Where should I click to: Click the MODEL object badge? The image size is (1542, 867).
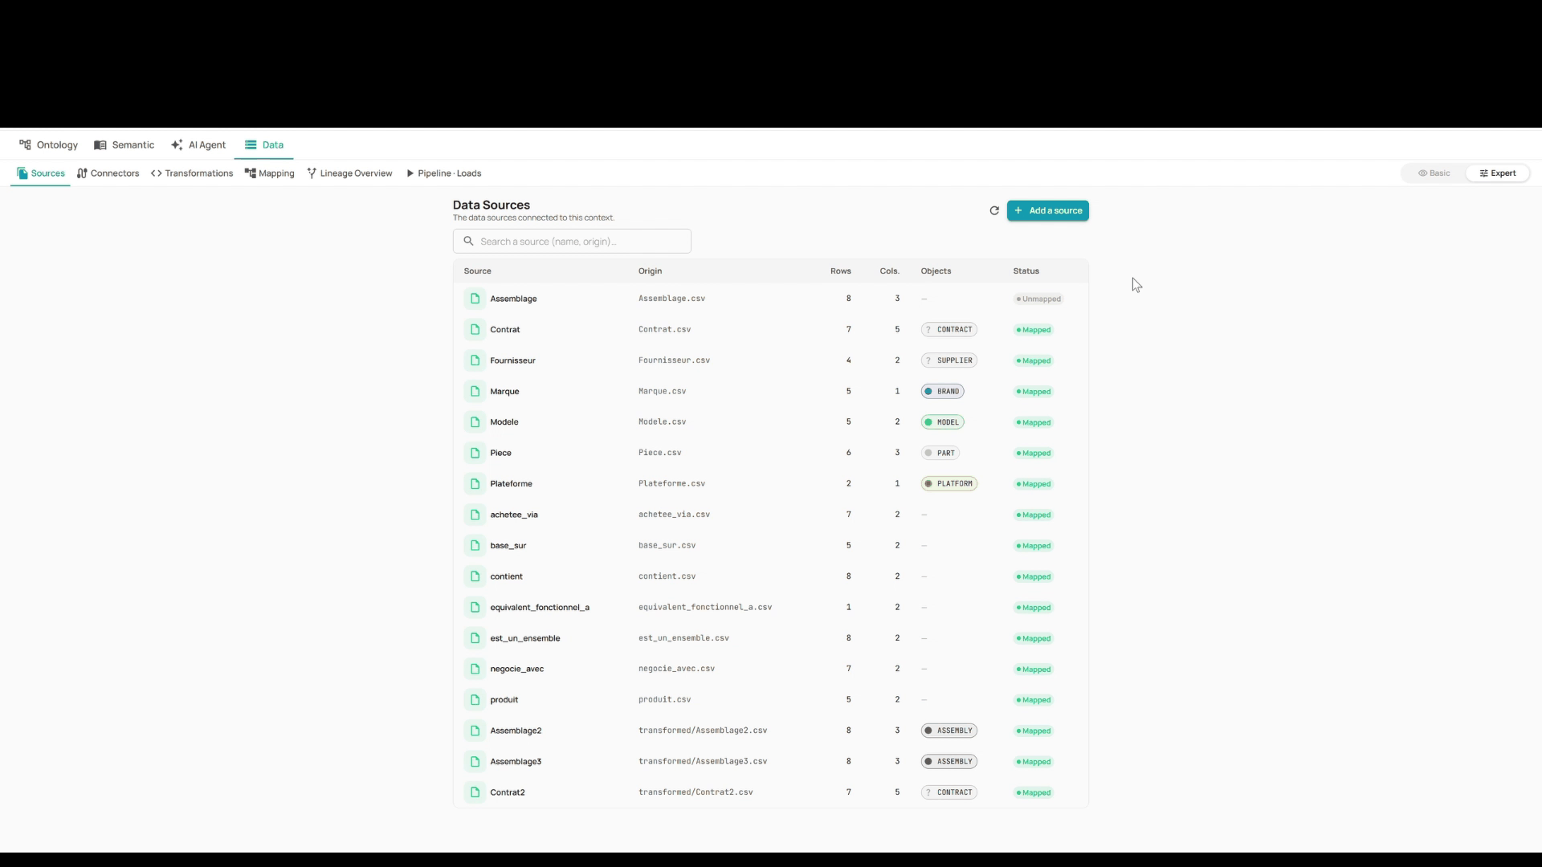(942, 422)
